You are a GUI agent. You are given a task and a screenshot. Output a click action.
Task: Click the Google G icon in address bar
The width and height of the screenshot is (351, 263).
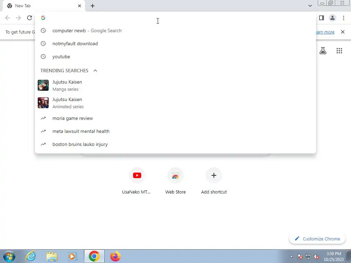click(43, 18)
